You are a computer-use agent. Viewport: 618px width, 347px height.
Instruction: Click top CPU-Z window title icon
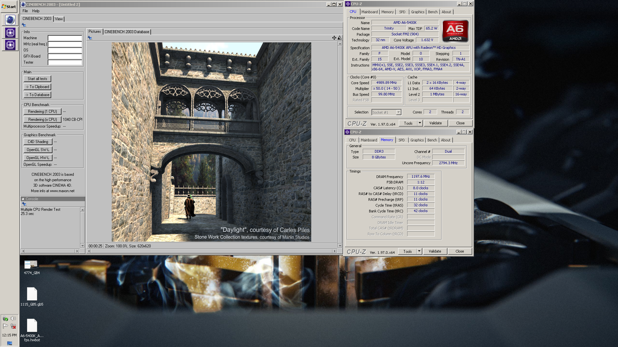(x=348, y=4)
